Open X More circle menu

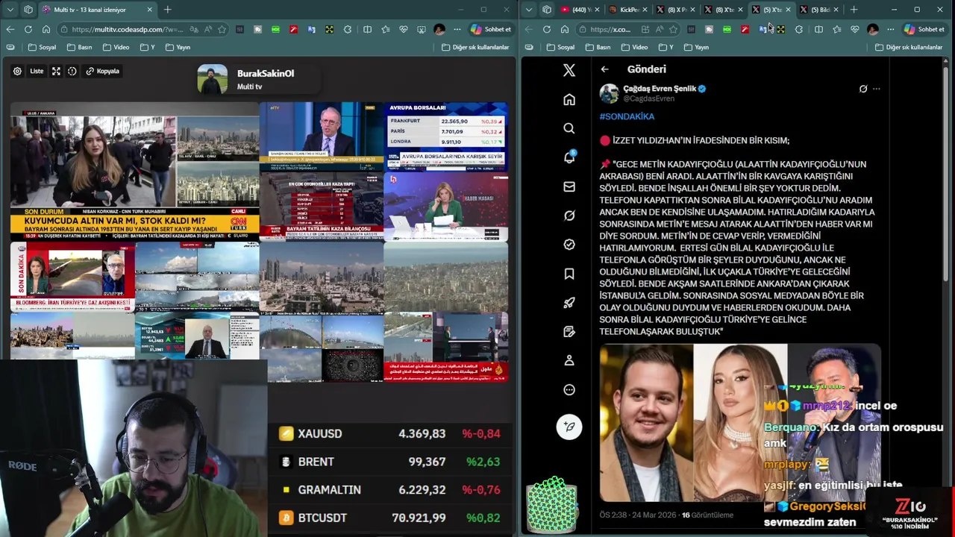click(x=569, y=390)
